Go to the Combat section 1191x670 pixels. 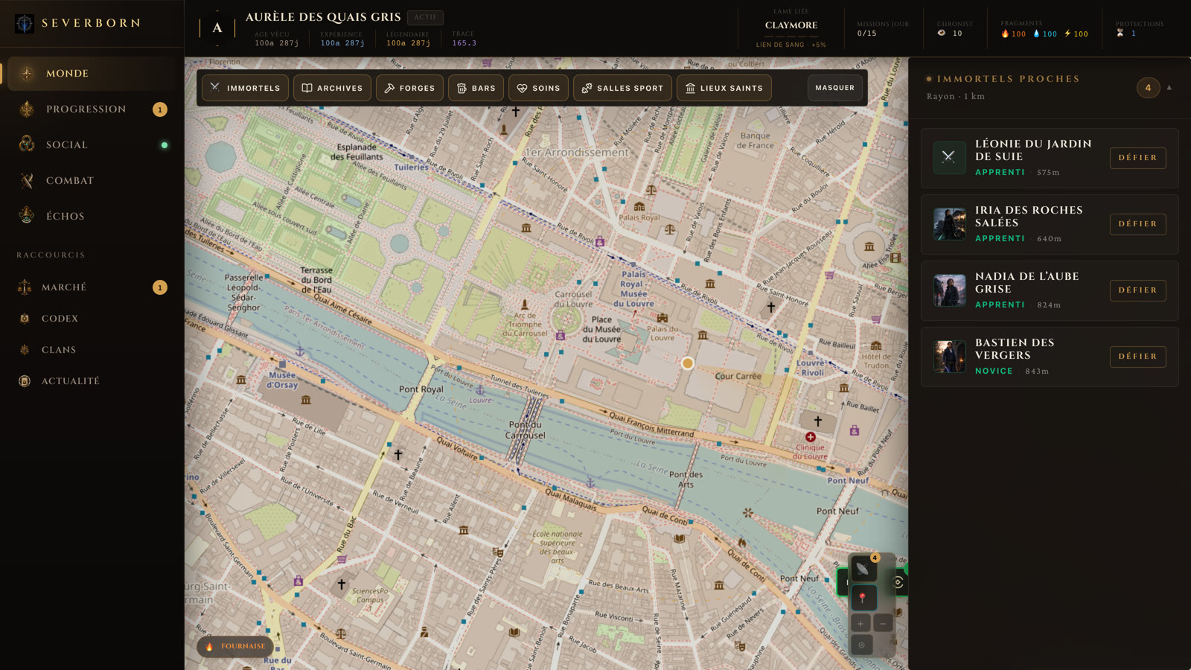pyautogui.click(x=93, y=180)
